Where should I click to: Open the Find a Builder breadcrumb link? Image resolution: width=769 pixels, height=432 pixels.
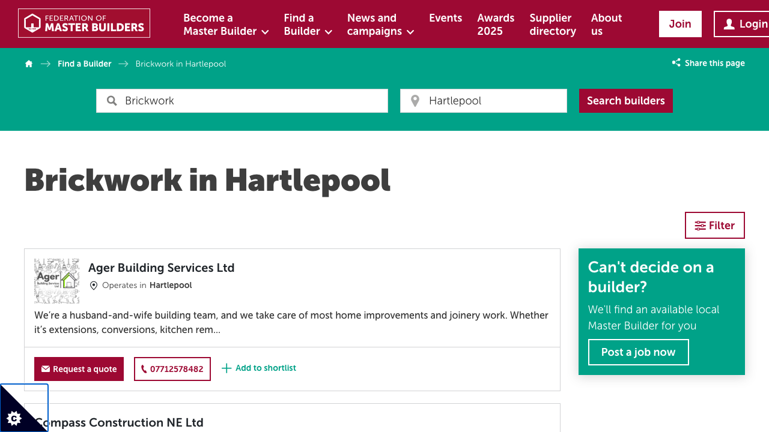tap(84, 63)
